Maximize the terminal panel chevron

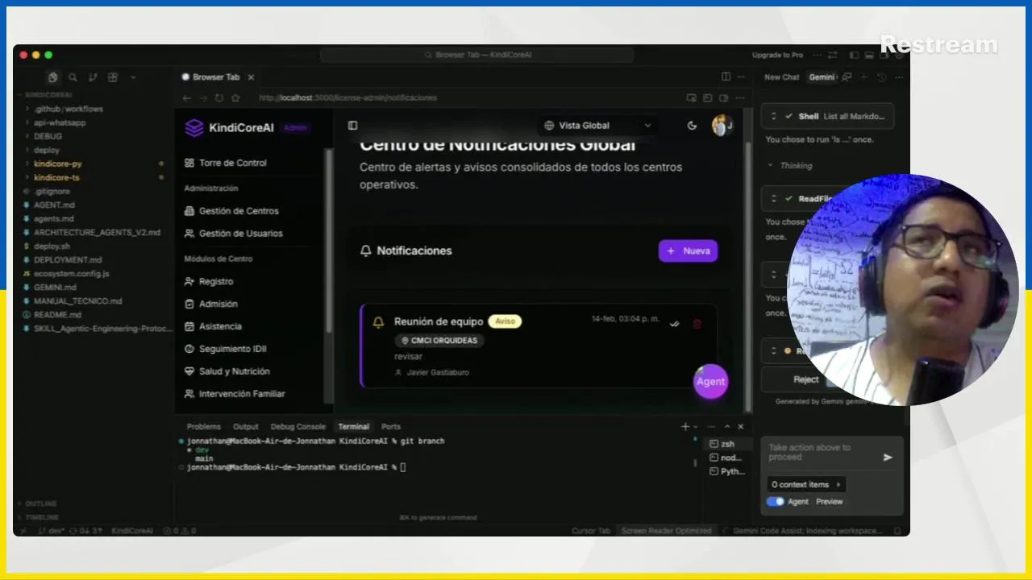click(x=727, y=427)
